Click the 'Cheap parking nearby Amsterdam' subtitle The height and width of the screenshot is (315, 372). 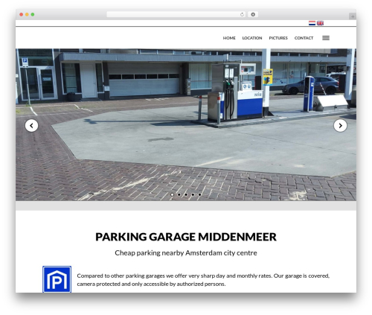(x=186, y=253)
